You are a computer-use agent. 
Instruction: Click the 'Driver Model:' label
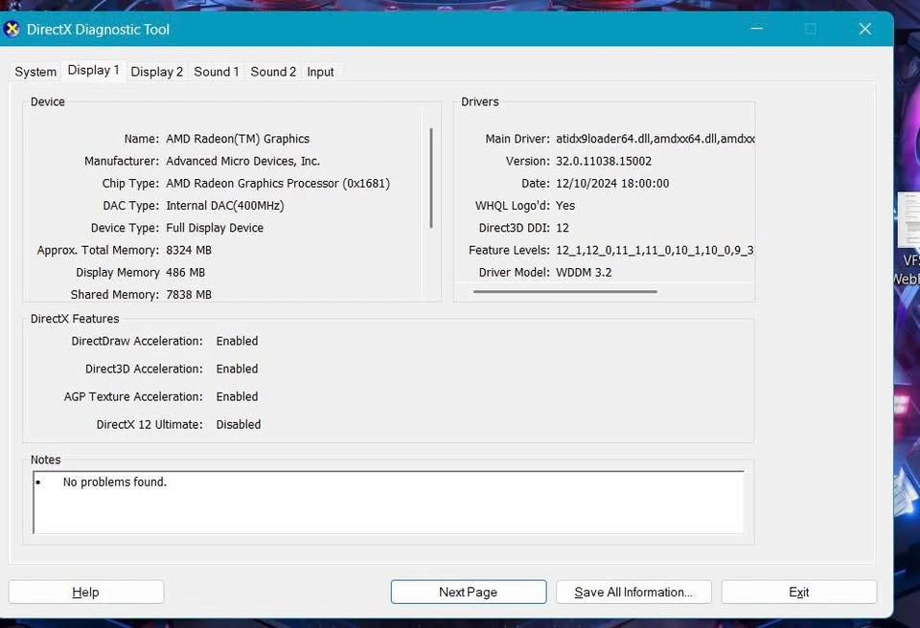point(515,273)
